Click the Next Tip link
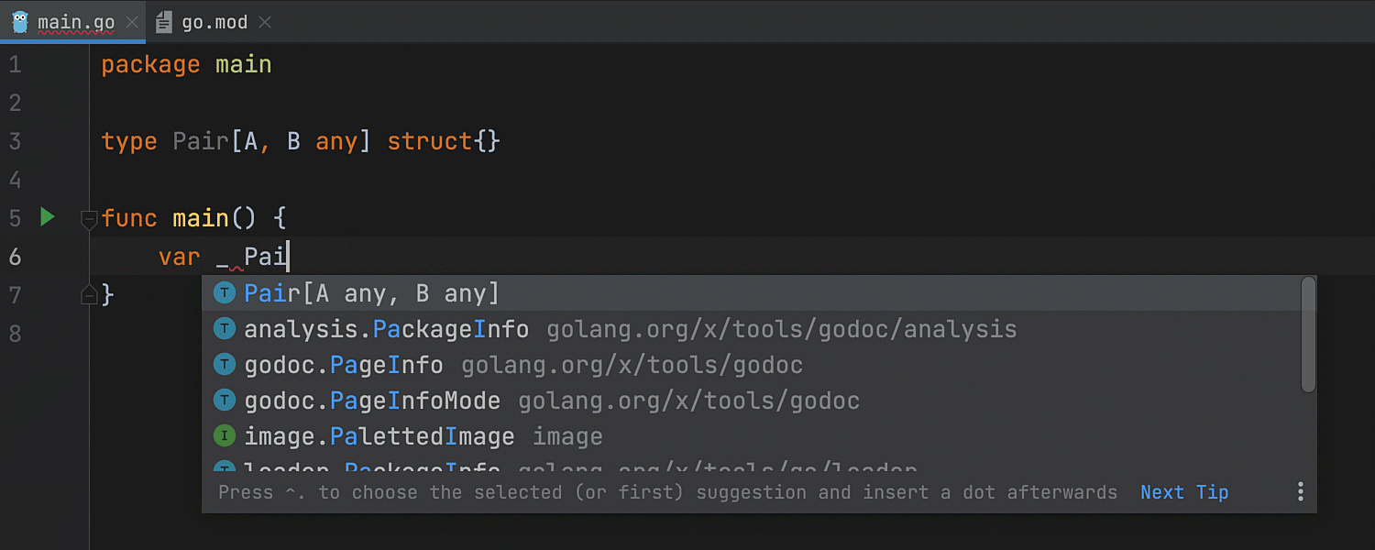1375x550 pixels. [1183, 492]
